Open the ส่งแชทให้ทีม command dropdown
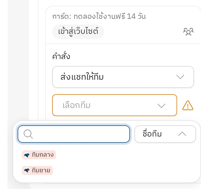The height and width of the screenshot is (189, 201). pyautogui.click(x=123, y=77)
